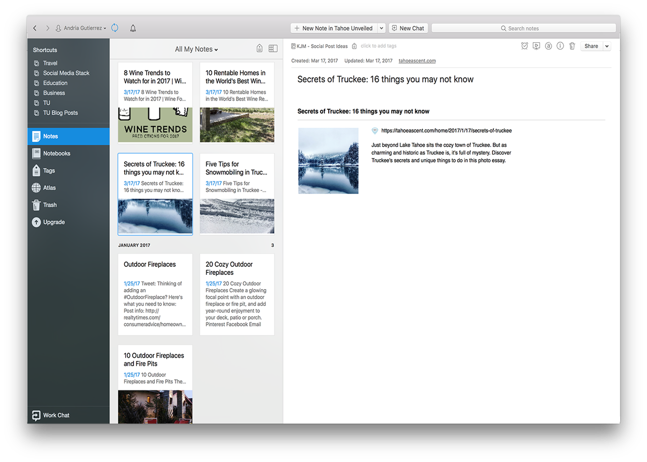
Task: Open TU shortcut
Action: click(x=46, y=103)
